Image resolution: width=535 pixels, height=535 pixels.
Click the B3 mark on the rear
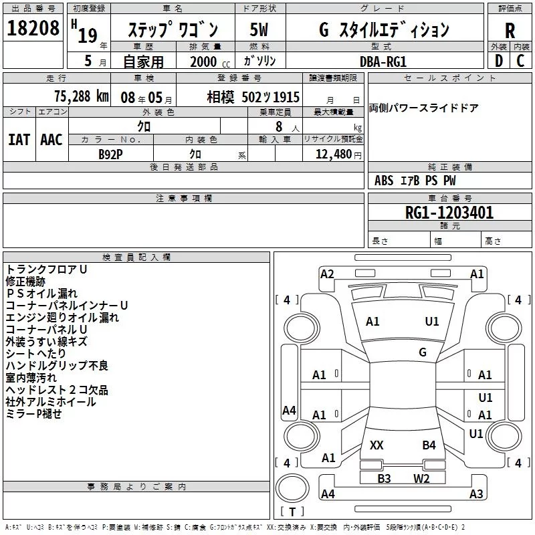(384, 478)
